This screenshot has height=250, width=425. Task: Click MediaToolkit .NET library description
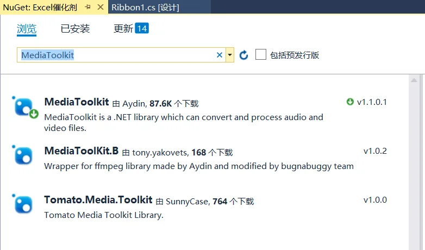click(x=184, y=123)
